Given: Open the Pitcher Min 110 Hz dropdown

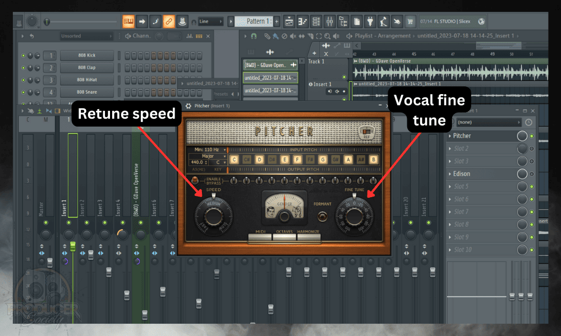Looking at the screenshot, I should (x=210, y=150).
